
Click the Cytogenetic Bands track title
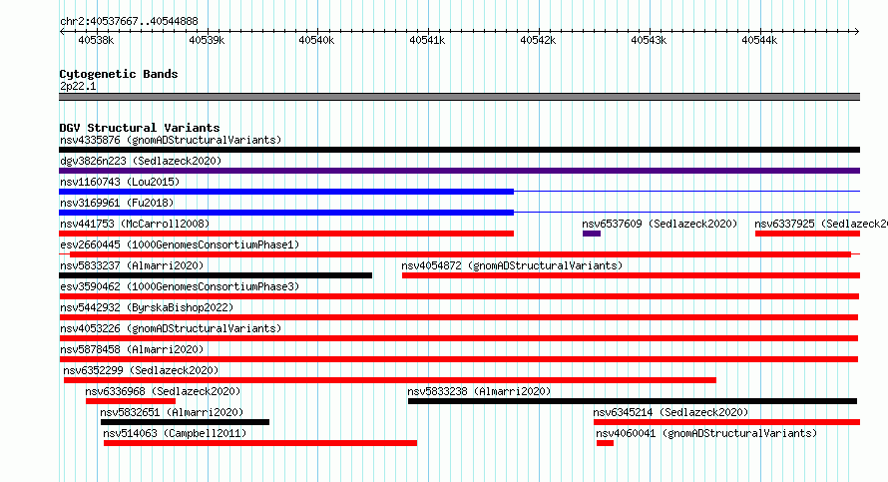tap(119, 74)
